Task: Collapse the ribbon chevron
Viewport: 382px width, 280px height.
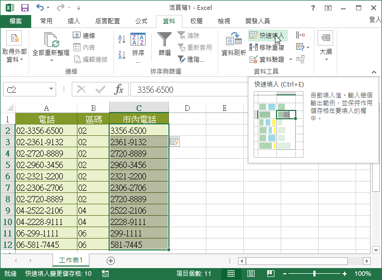Action: (x=374, y=72)
